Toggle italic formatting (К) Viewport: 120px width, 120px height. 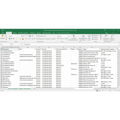point(11,39)
